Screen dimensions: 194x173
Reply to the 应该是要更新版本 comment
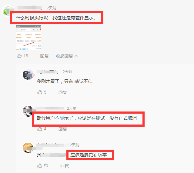pos(65,166)
